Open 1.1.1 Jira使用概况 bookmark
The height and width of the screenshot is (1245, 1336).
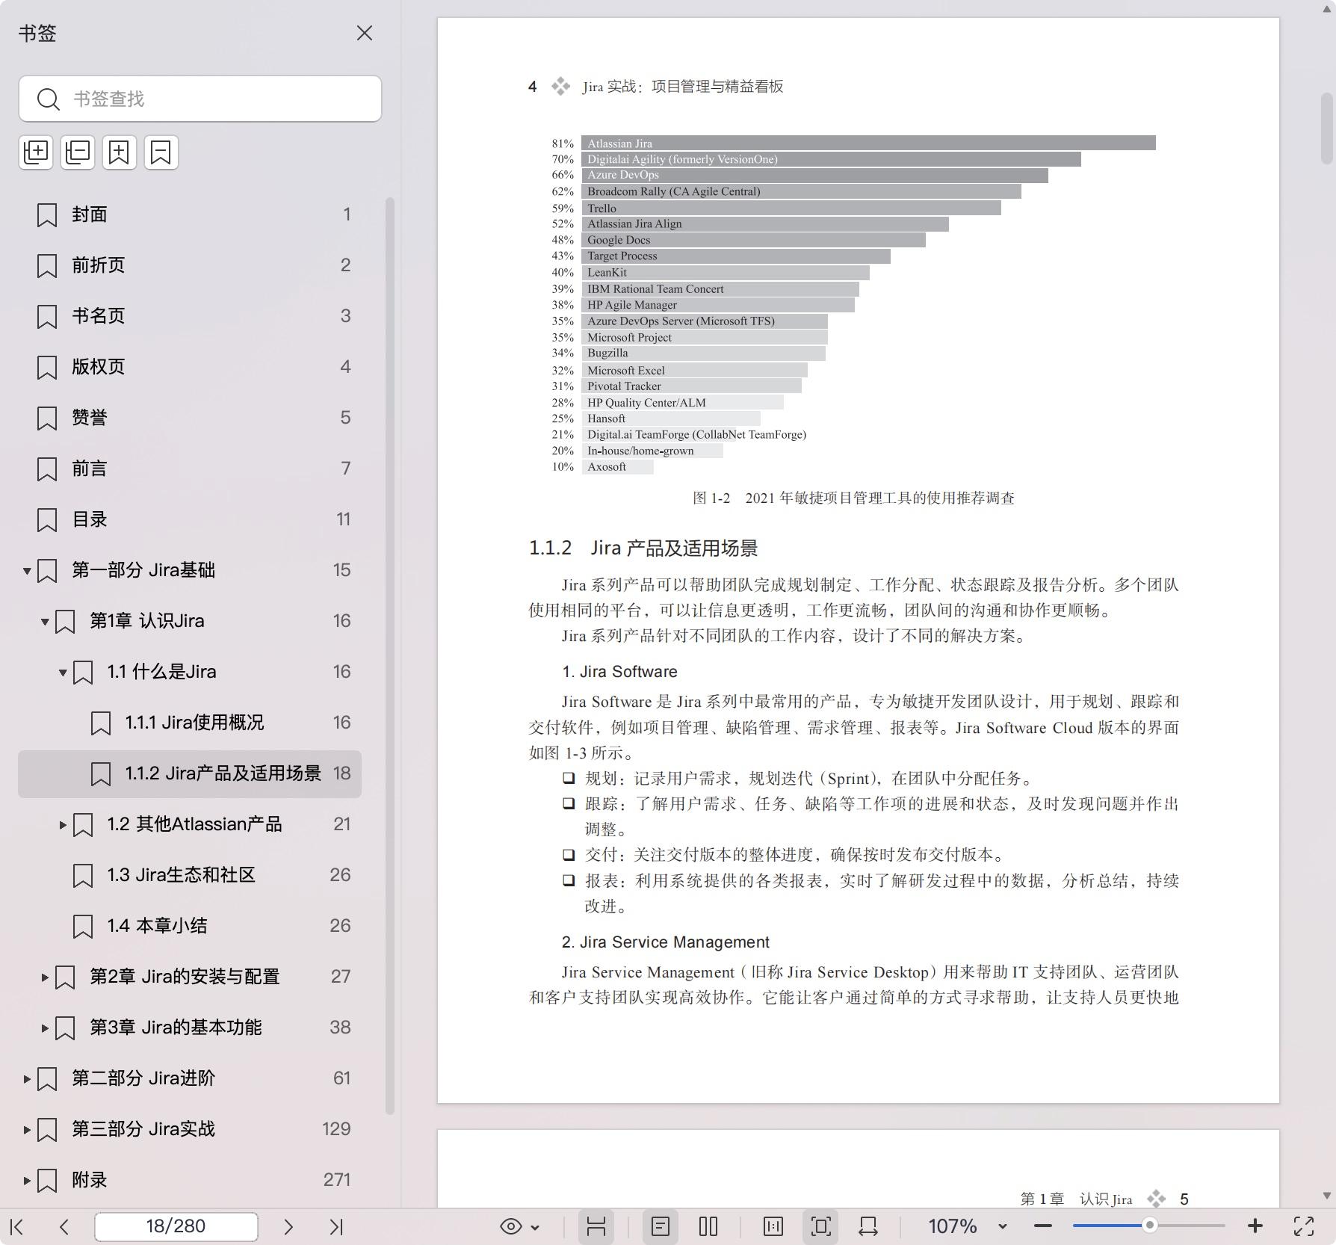pos(194,723)
